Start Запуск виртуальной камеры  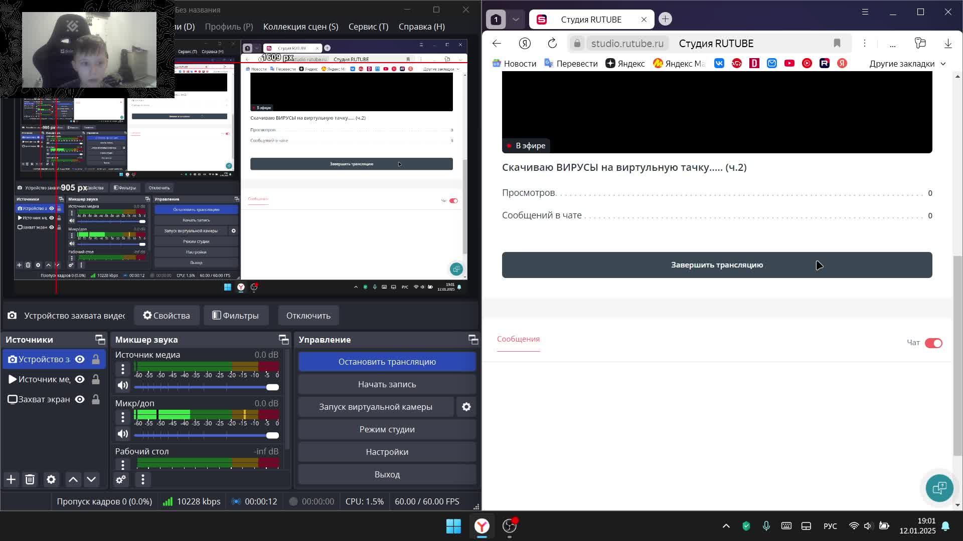pos(376,407)
